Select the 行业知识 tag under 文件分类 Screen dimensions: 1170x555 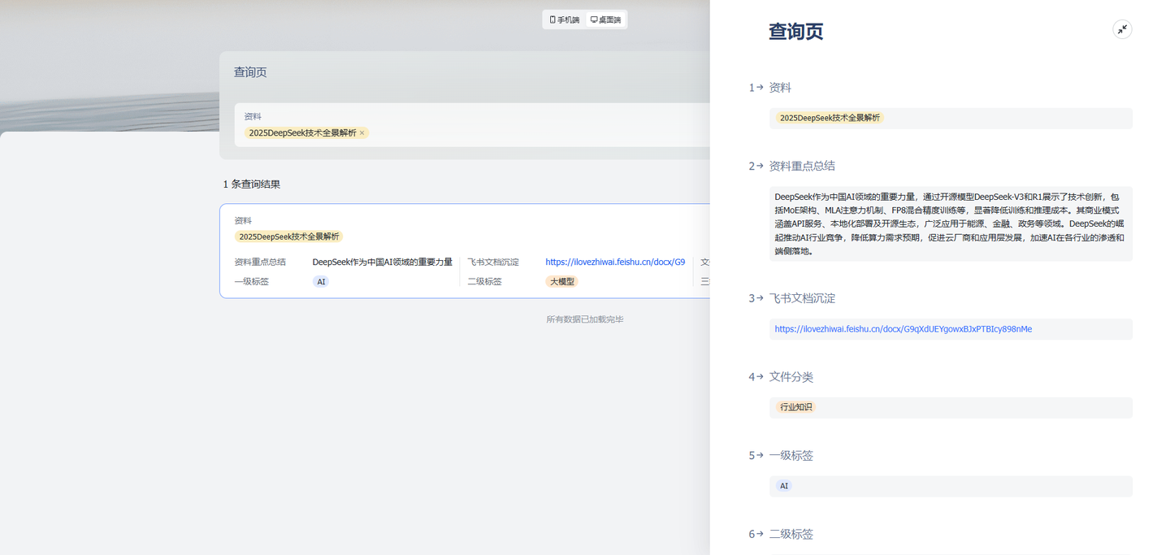[795, 407]
